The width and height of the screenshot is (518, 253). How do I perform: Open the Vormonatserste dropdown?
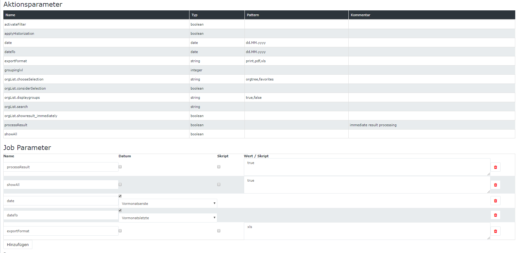click(x=168, y=203)
